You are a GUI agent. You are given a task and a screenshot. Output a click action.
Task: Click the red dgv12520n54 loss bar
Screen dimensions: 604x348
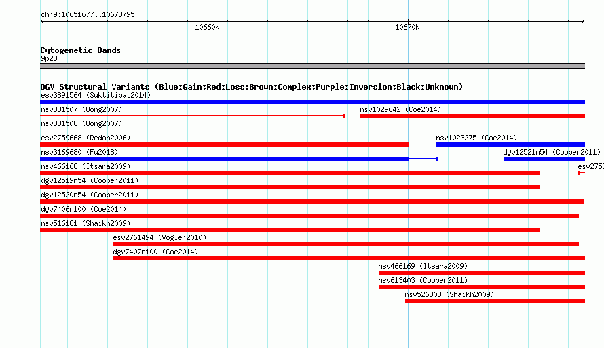[312, 201]
